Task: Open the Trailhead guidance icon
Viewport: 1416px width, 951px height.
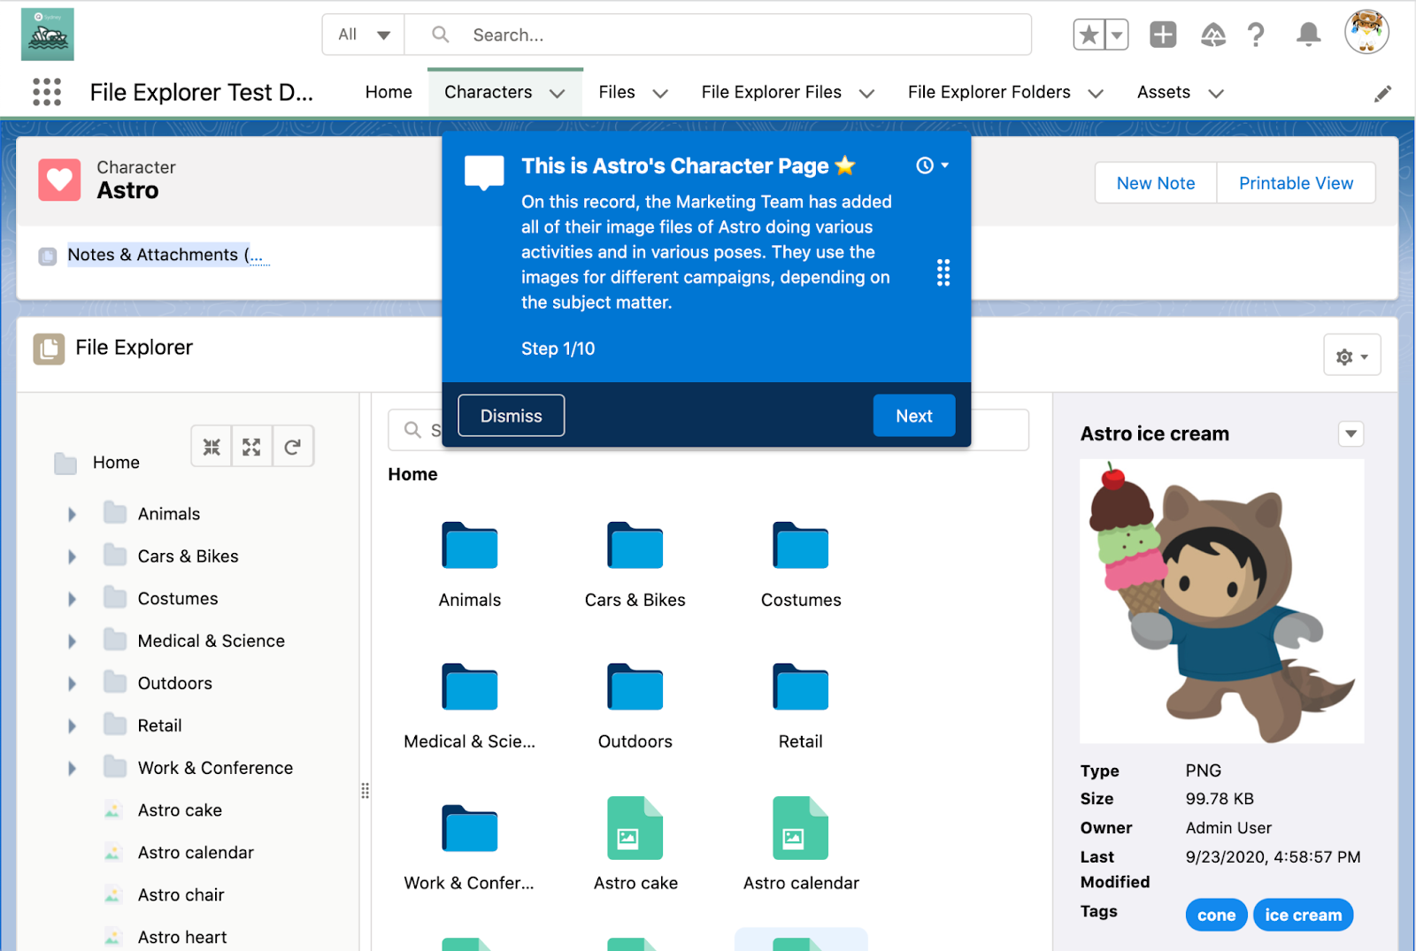Action: pyautogui.click(x=1212, y=35)
